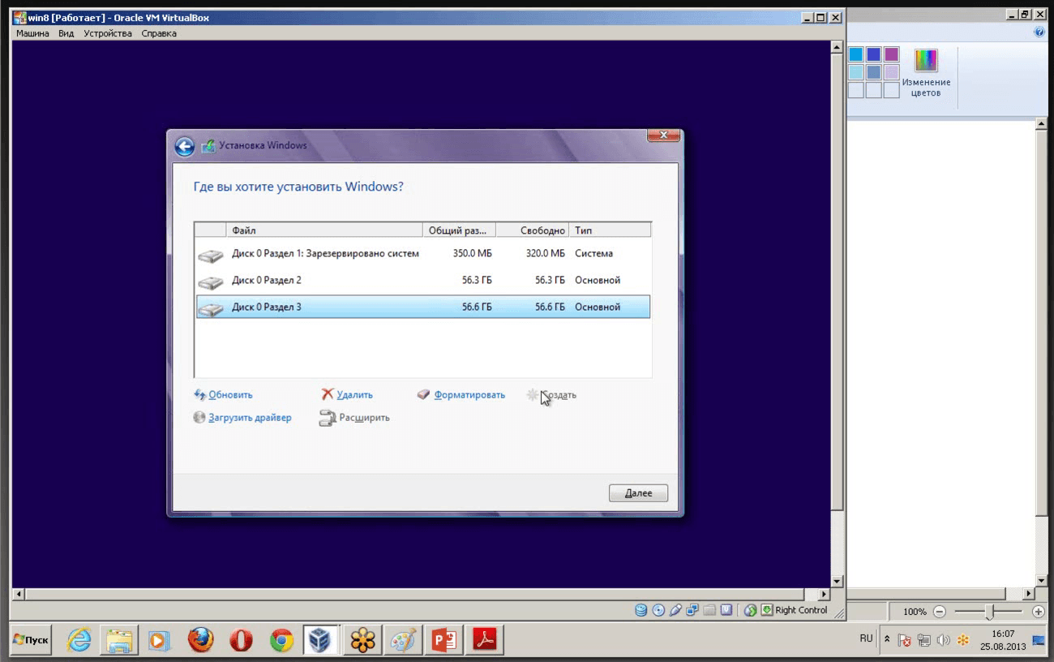Viewport: 1054px width, 662px height.
Task: Open the taskbar clock showing 16:07
Action: coord(1003,640)
